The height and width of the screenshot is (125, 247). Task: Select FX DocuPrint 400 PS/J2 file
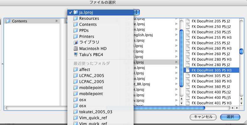pos(211,92)
